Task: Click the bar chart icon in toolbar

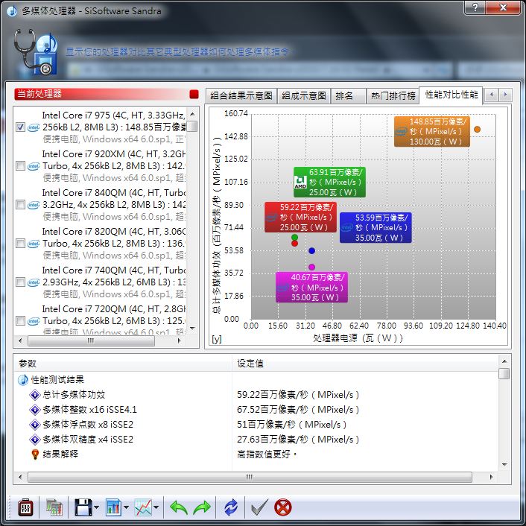Action: 113,508
